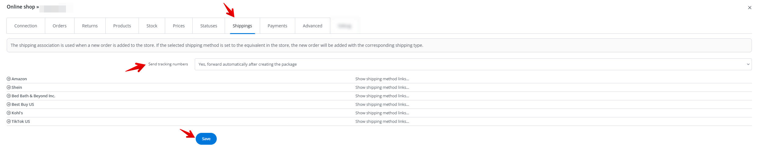
Task: Switch to the Orders tab
Action: [x=60, y=26]
